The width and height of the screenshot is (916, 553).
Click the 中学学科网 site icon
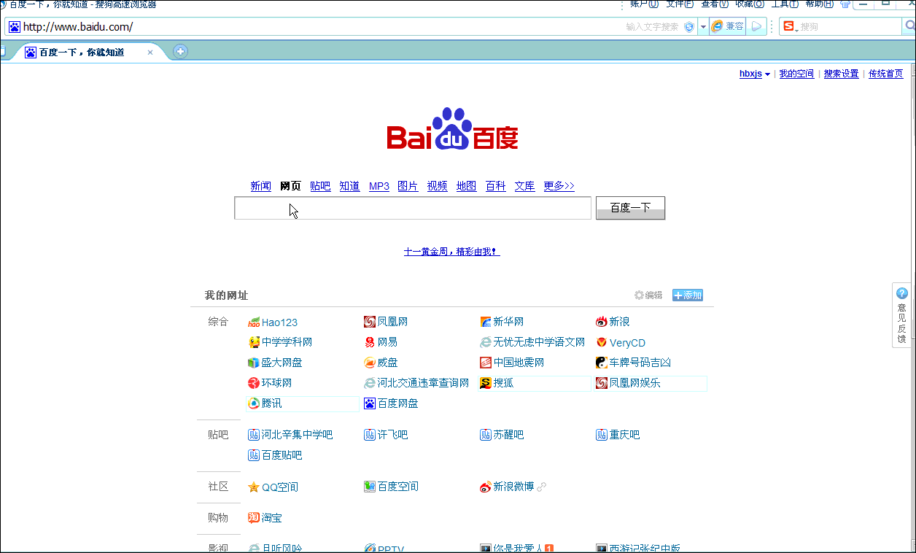254,342
